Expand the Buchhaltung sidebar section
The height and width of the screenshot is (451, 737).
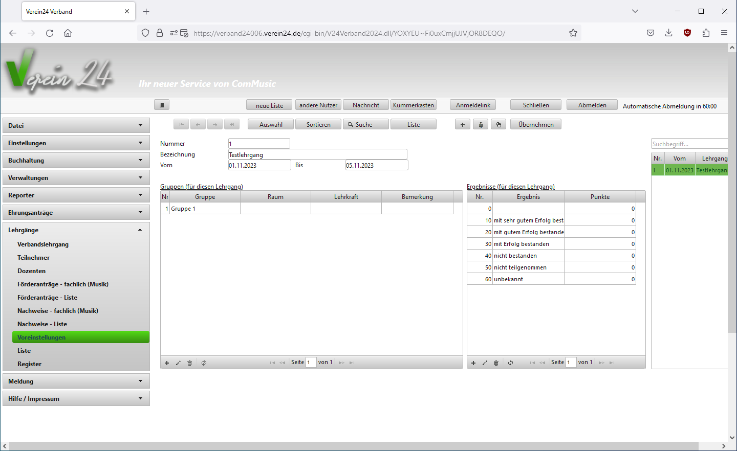point(76,160)
